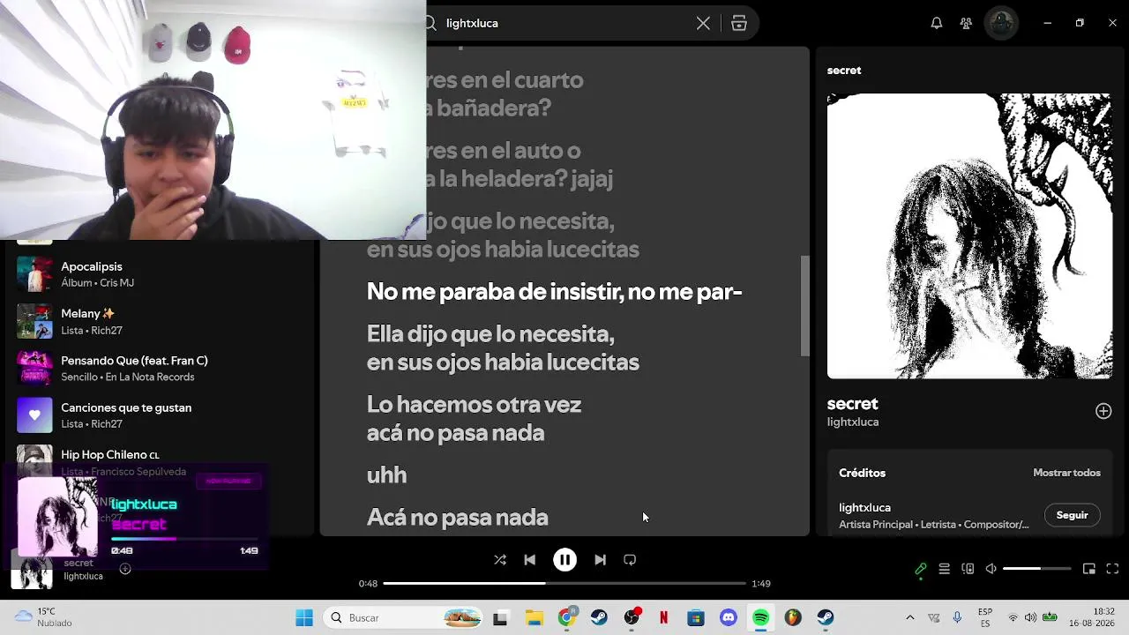Click the Liked Songs heart thumbnail
1129x635 pixels.
pos(34,415)
